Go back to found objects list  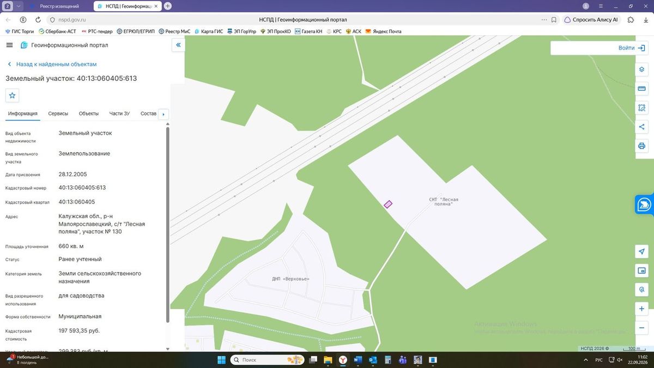(51, 64)
